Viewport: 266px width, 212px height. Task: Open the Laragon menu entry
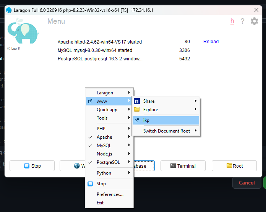109,93
